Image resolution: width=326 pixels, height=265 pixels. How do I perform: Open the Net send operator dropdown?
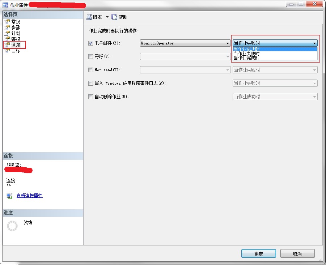(x=185, y=70)
